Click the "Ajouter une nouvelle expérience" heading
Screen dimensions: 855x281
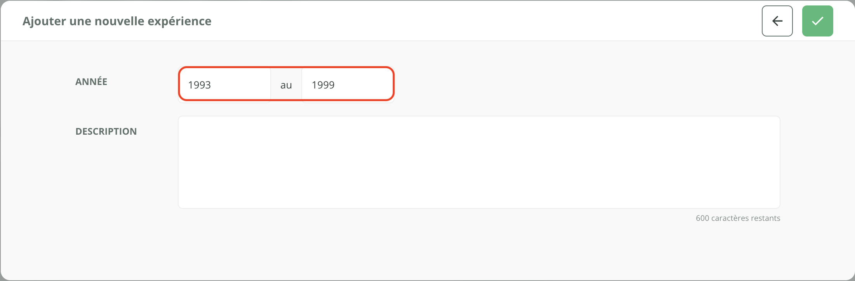117,21
